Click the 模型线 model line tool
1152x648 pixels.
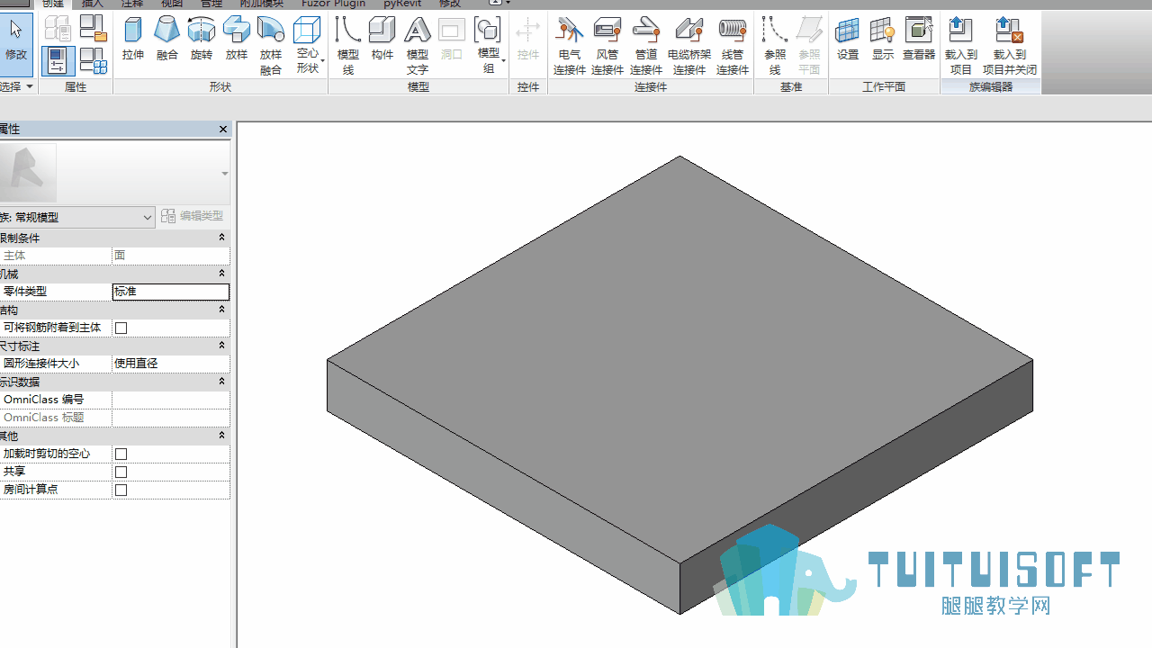[348, 45]
